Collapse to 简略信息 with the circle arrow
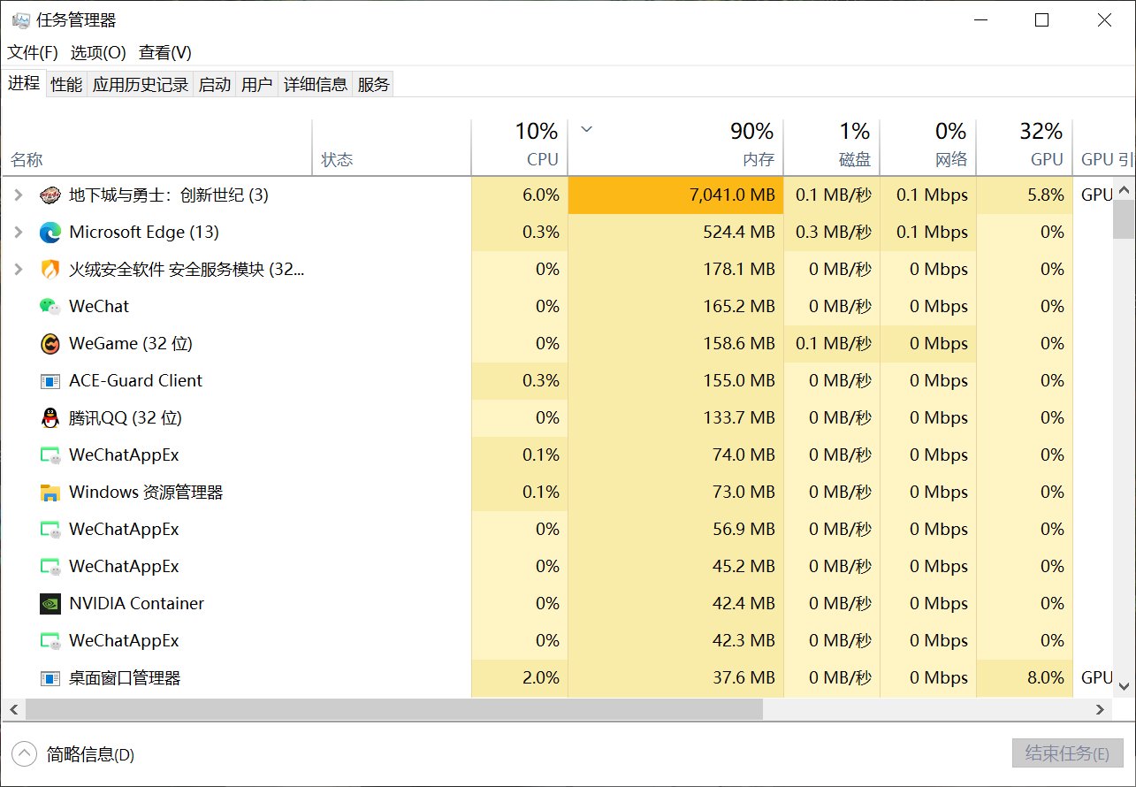 (24, 754)
